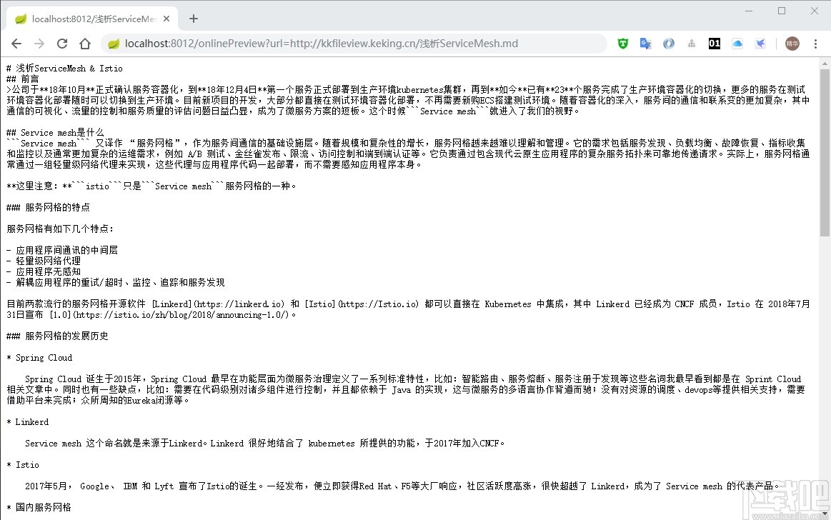Open the blue cloud extension icon

coord(737,43)
